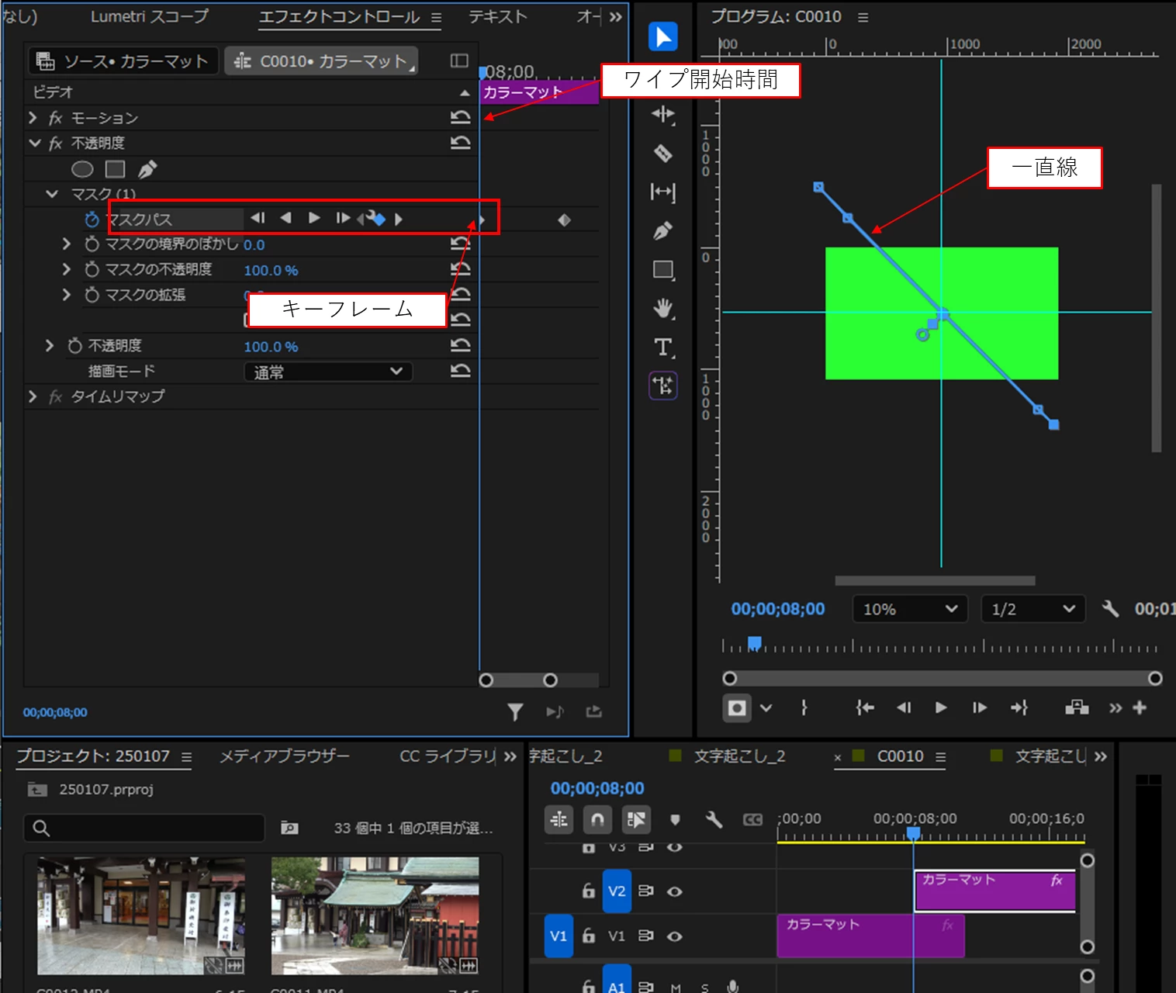Image resolution: width=1176 pixels, height=993 pixels.
Task: Switch to Lumetri スコープ tab
Action: coord(150,16)
